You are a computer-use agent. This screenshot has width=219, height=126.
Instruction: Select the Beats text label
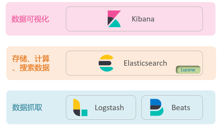pos(181,107)
